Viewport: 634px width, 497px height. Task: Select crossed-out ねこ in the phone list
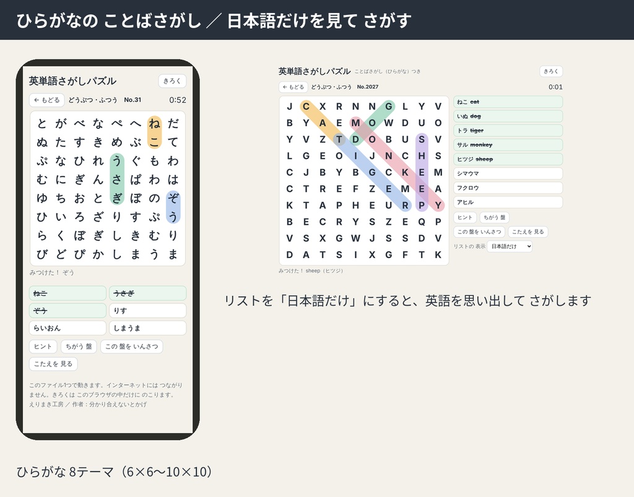(x=67, y=293)
